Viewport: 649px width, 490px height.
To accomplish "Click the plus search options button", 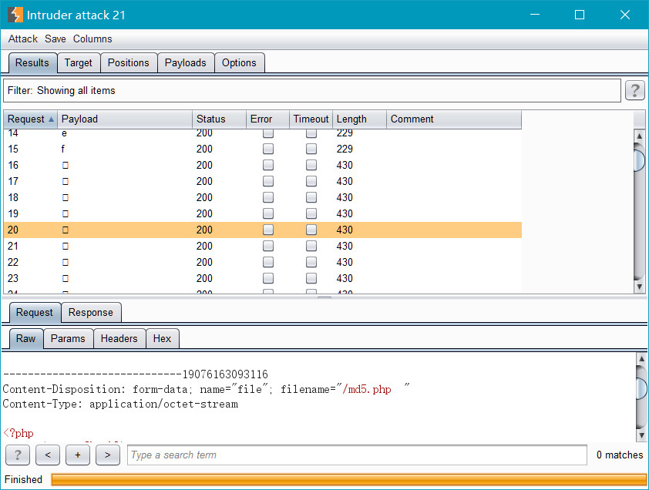I will point(77,455).
